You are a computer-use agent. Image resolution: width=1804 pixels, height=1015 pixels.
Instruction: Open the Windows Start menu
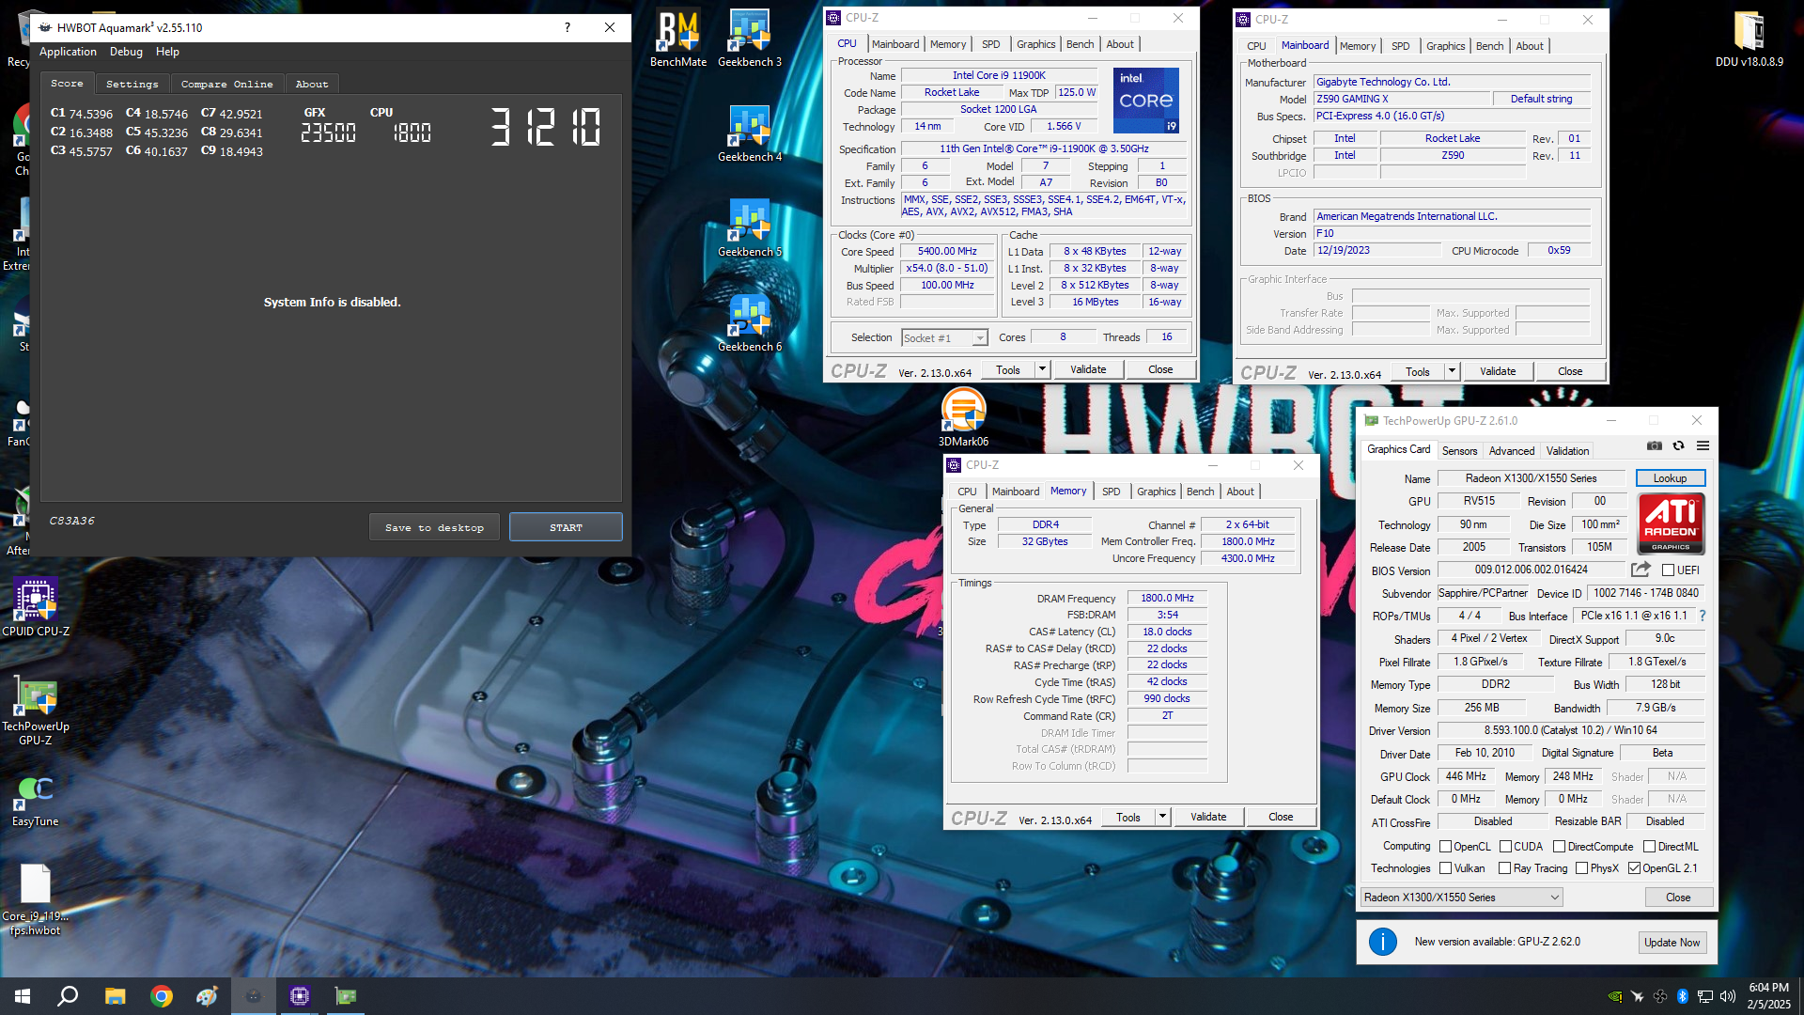(x=23, y=996)
